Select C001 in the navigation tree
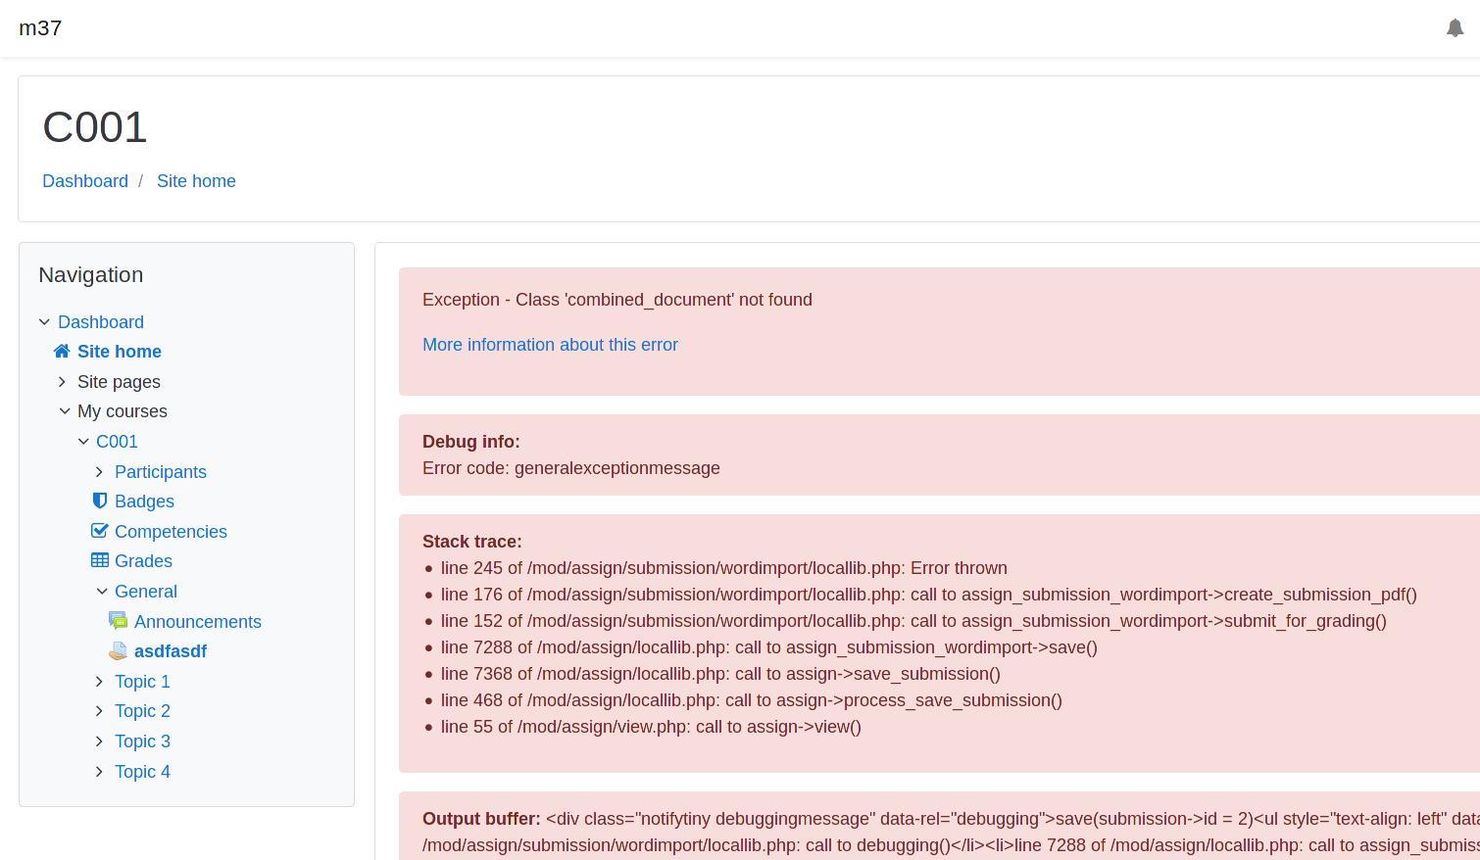This screenshot has width=1480, height=860. [x=117, y=441]
